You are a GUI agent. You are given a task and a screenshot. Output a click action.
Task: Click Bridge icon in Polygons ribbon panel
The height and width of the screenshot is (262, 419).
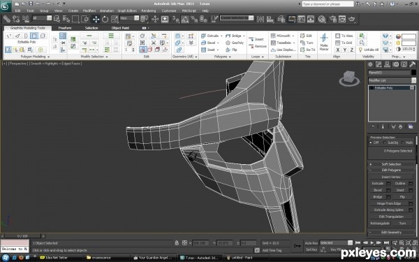(228, 36)
